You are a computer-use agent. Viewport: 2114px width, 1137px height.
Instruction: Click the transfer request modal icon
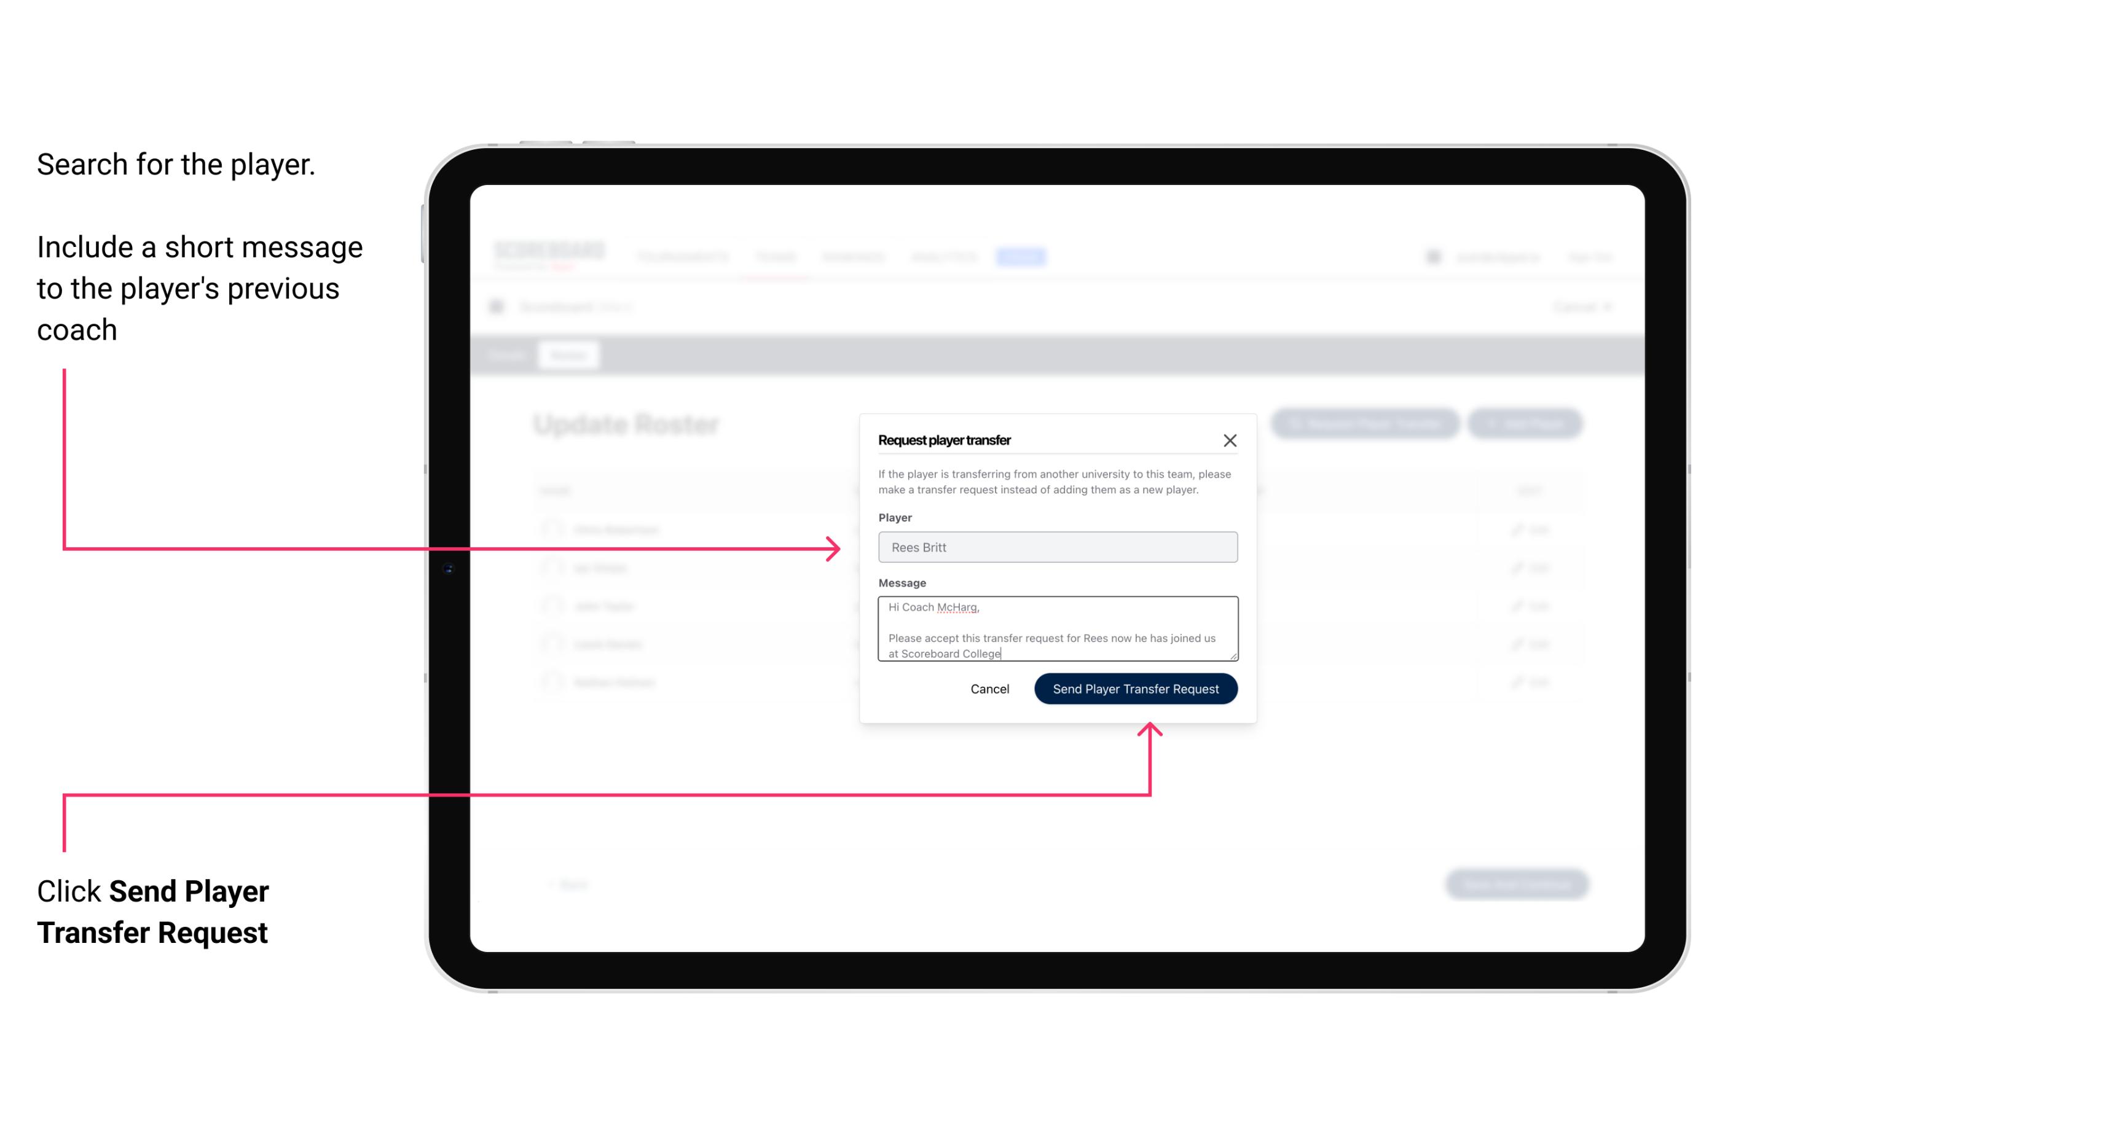click(1228, 440)
